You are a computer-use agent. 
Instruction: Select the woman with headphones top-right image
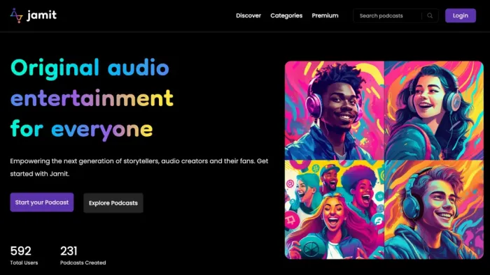tap(434, 110)
